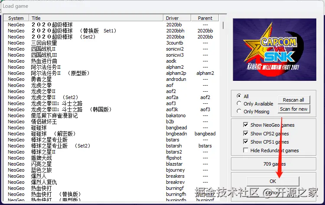
Task: Select the row with driver sonicwi3
Action: point(111,55)
